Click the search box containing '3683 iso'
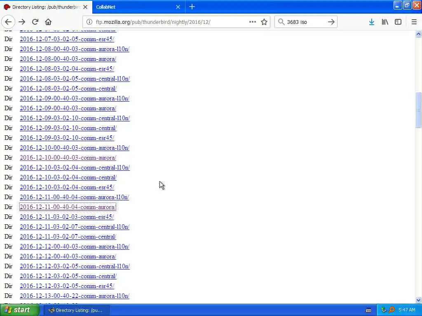Image resolution: width=422 pixels, height=316 pixels. (x=305, y=22)
